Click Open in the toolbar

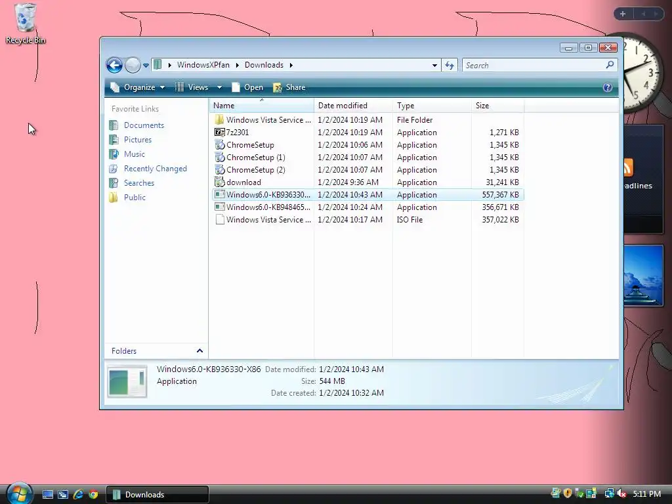click(247, 87)
